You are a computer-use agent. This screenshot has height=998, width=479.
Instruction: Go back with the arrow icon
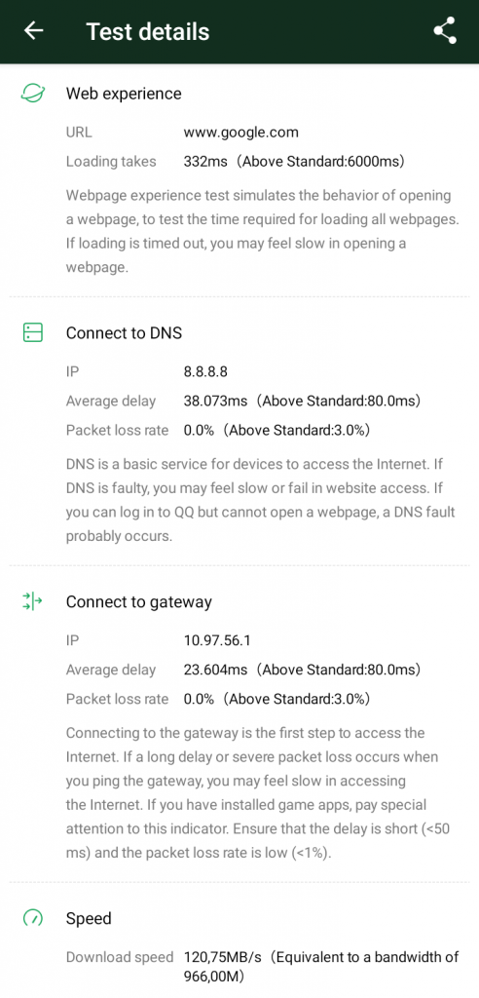[x=33, y=30]
